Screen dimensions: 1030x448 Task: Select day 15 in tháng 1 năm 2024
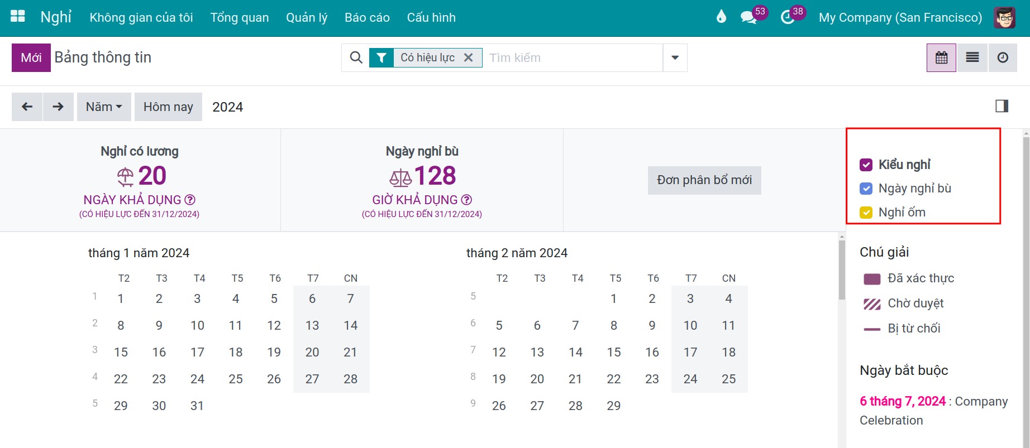pos(121,352)
